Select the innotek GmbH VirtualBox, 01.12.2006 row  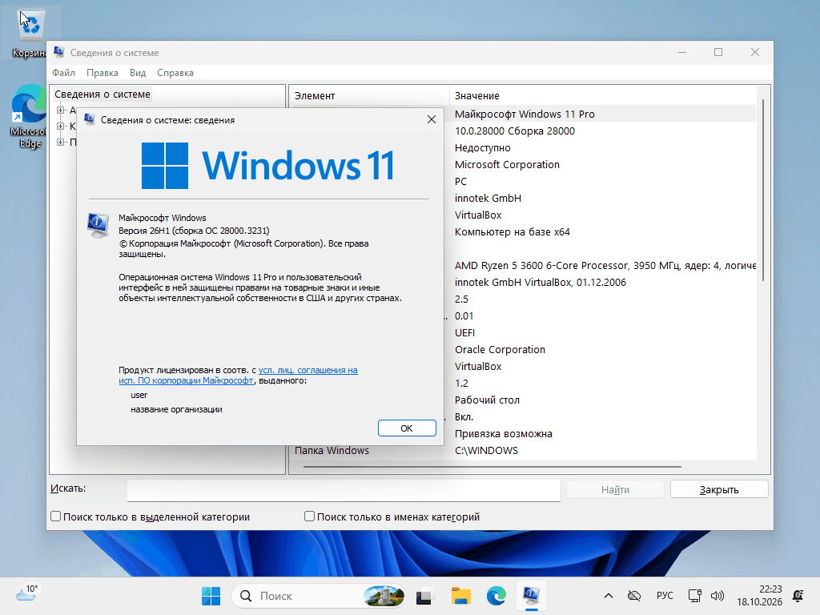(541, 283)
